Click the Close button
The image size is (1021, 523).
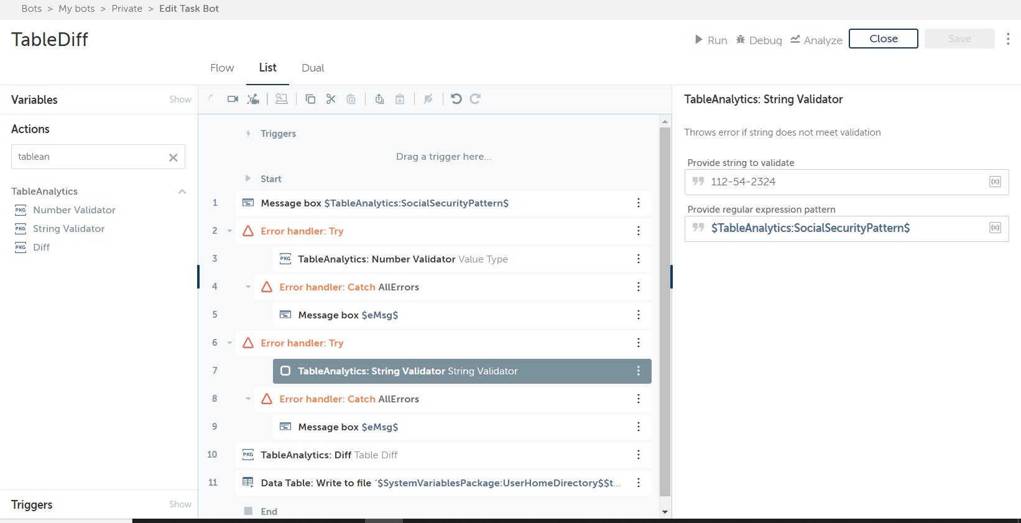pos(883,39)
